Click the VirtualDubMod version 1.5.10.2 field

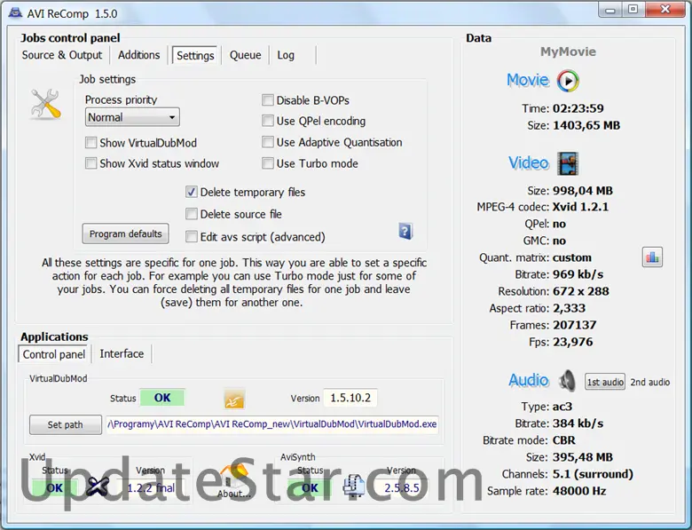[x=350, y=398]
